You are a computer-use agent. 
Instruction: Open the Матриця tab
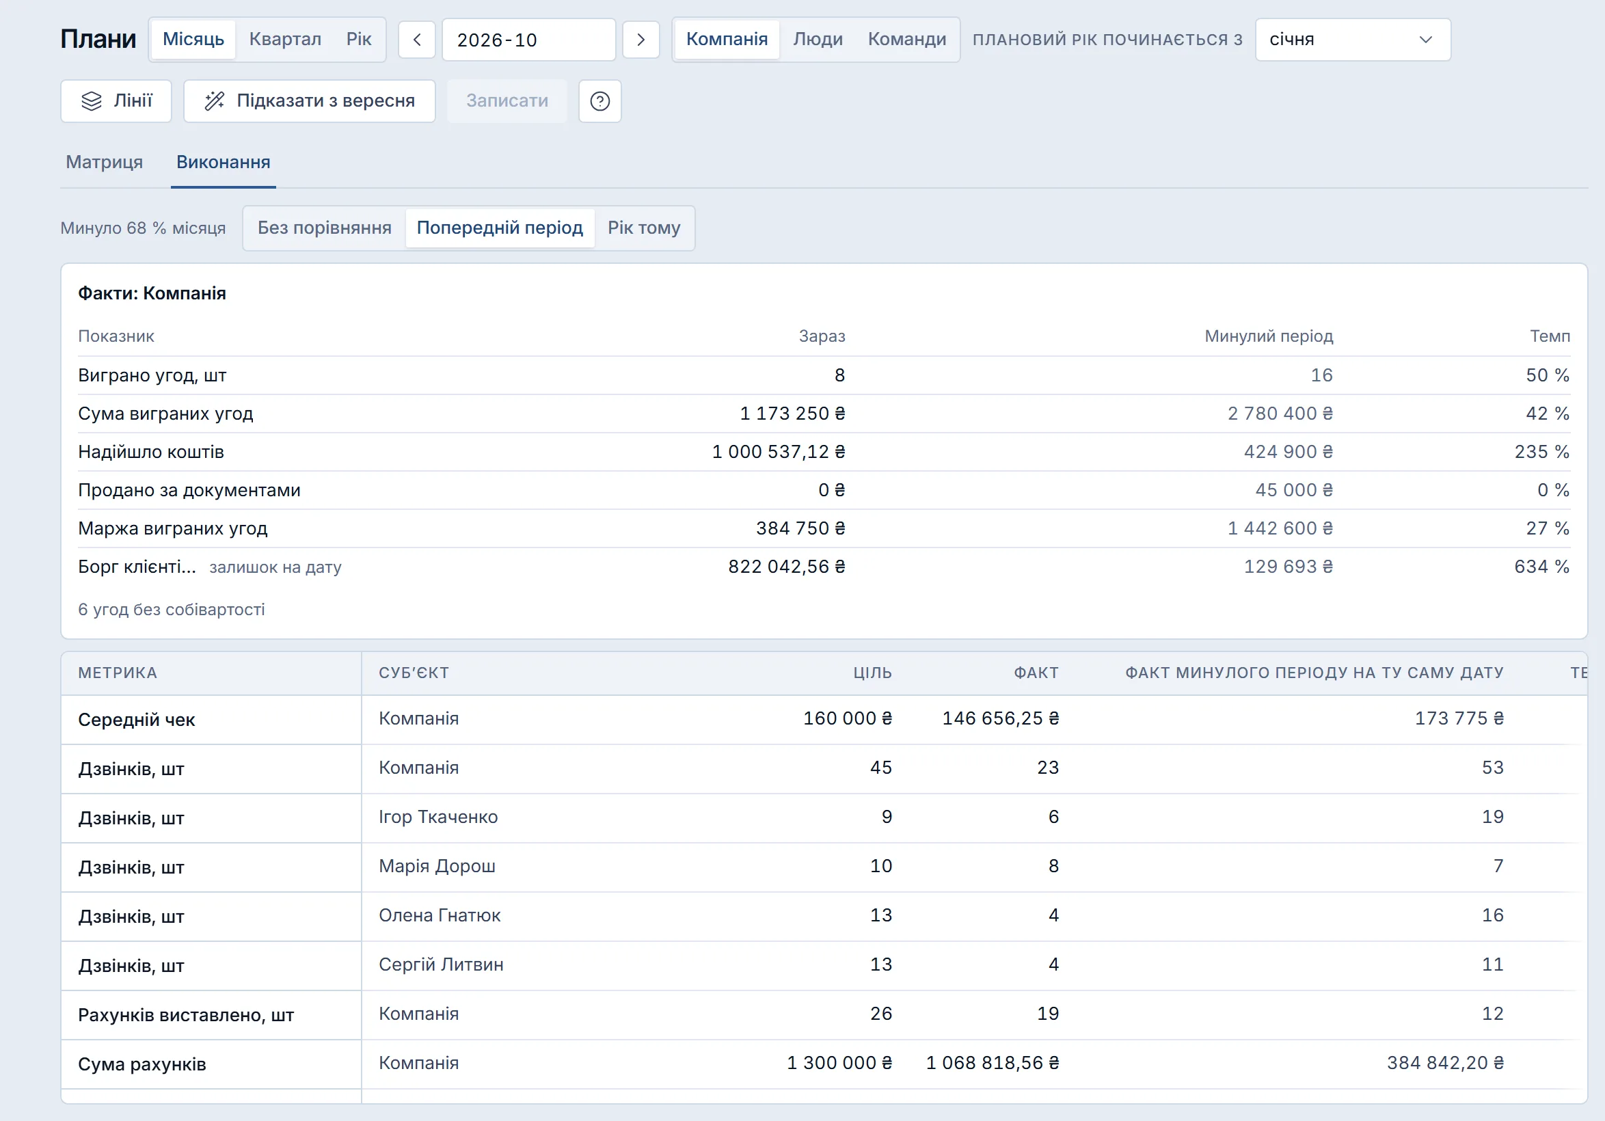click(x=104, y=162)
